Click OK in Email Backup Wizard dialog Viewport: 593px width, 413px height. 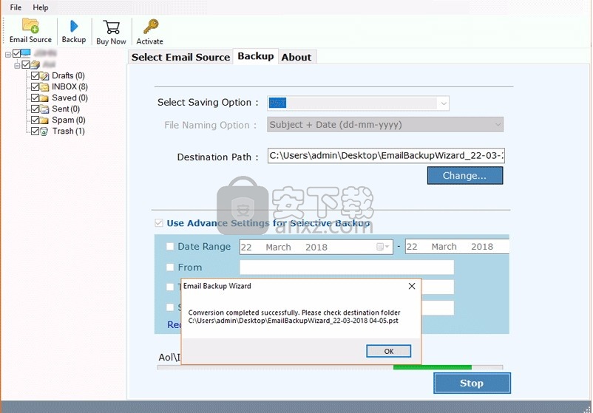pos(388,351)
